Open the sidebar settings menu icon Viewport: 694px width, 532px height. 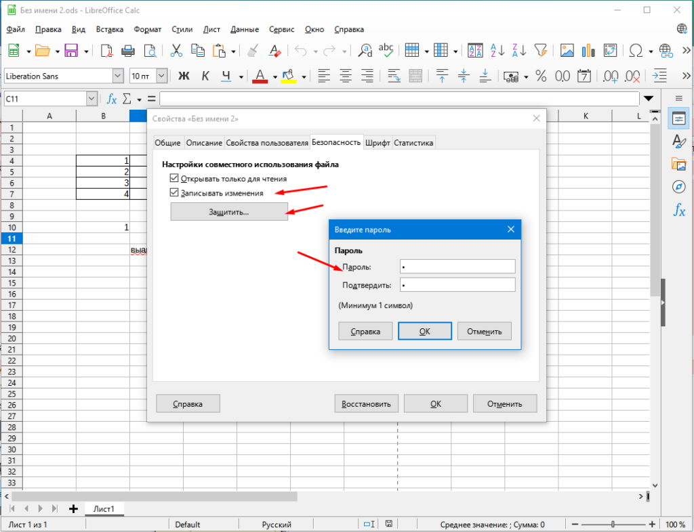(x=678, y=99)
